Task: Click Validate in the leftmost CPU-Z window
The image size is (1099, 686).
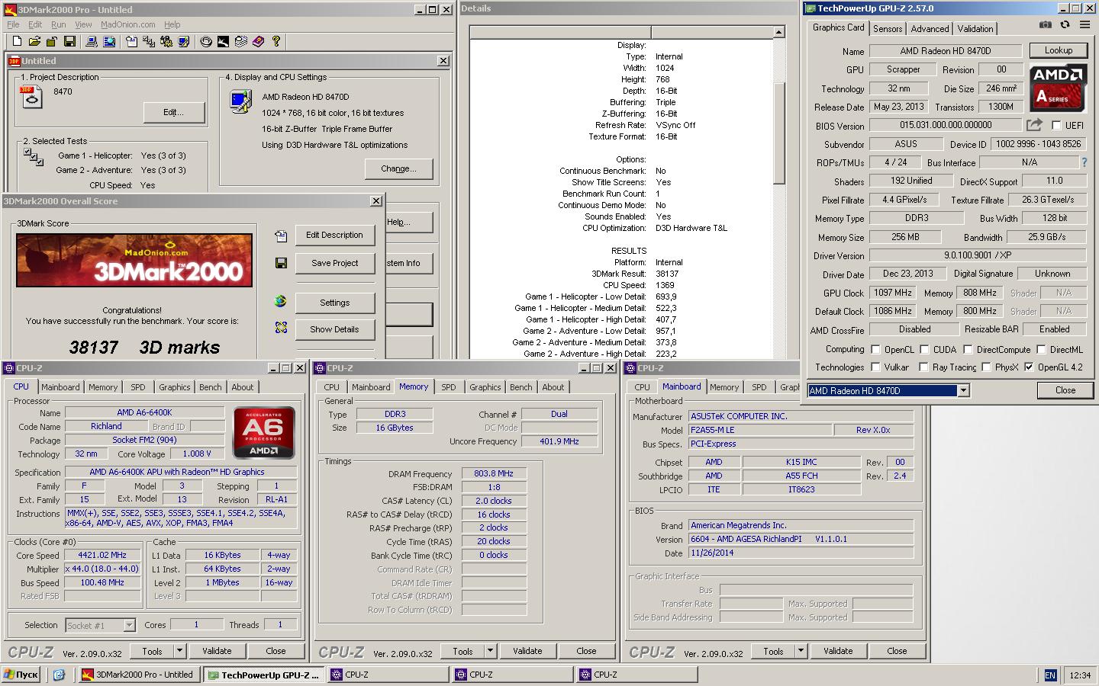Action: 217,651
